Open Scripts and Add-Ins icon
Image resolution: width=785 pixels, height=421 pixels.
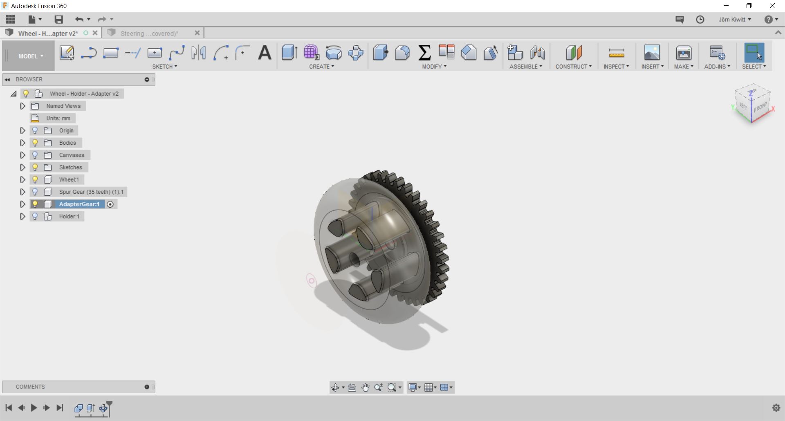tap(717, 53)
